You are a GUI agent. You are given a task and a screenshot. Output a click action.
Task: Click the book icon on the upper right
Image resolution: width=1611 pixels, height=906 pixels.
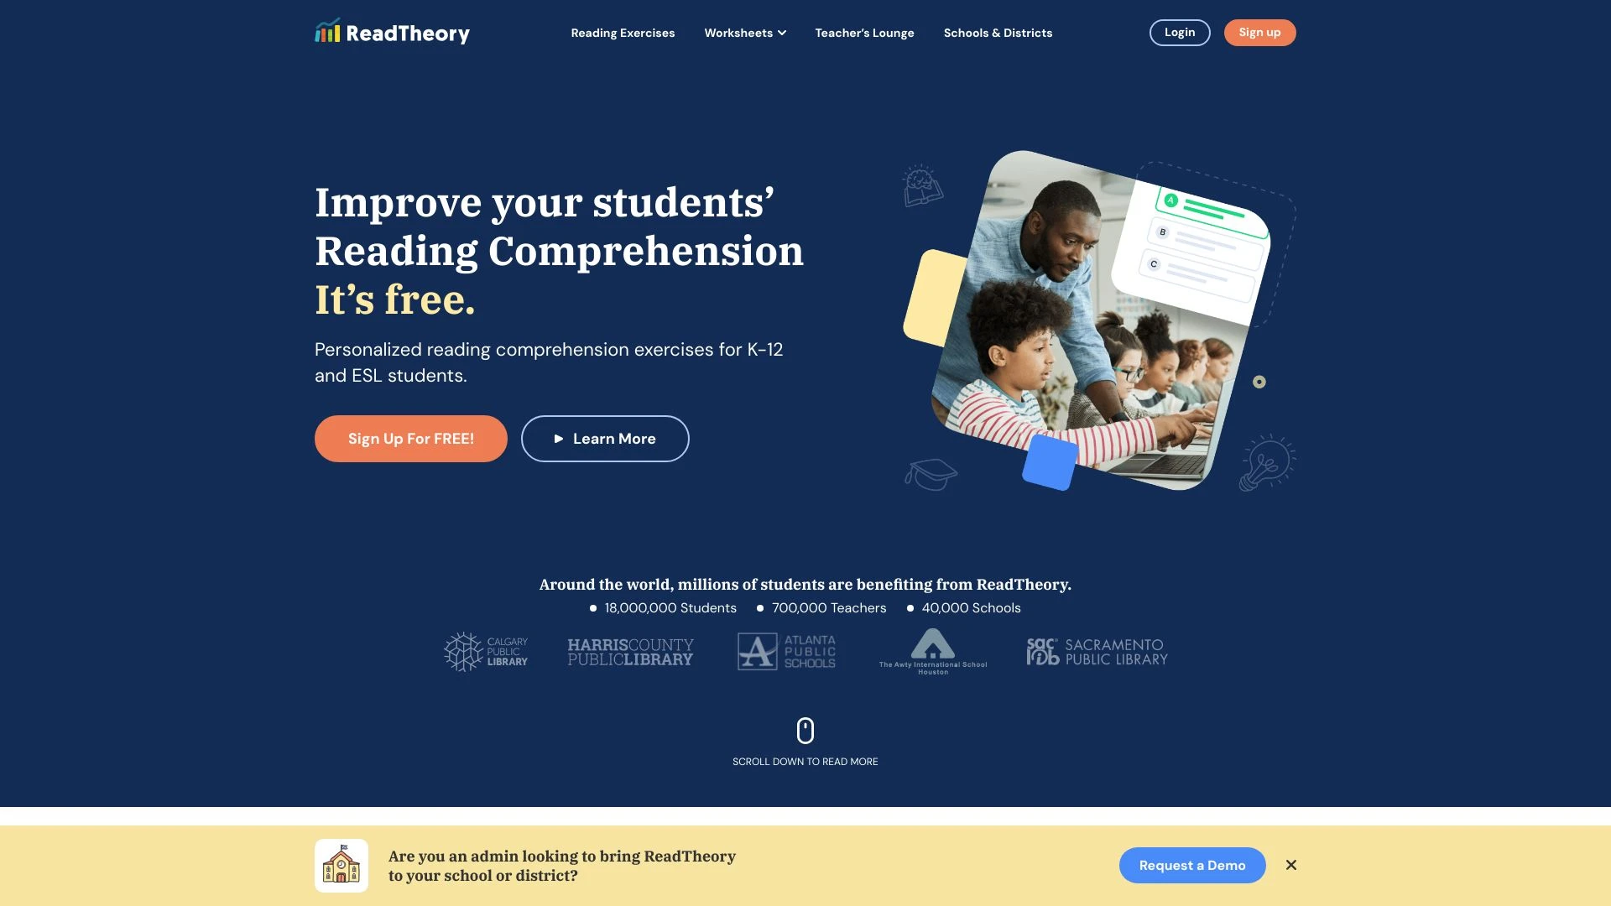tap(921, 187)
